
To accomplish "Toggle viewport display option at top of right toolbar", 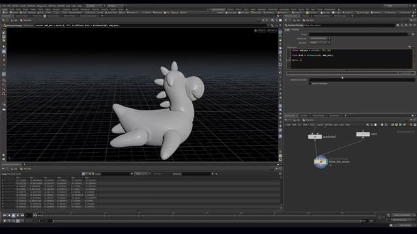I will point(280,32).
